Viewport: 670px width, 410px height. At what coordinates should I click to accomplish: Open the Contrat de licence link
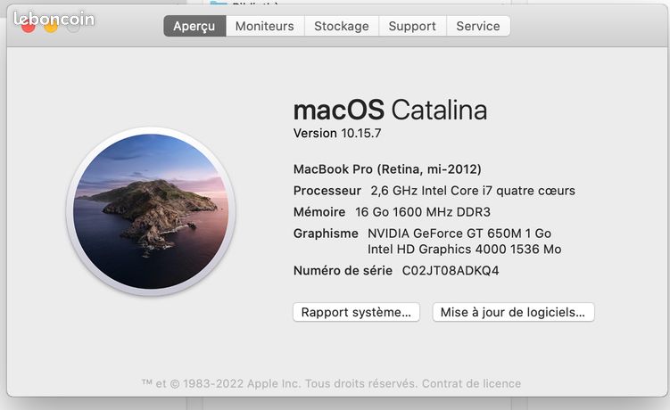tap(471, 383)
